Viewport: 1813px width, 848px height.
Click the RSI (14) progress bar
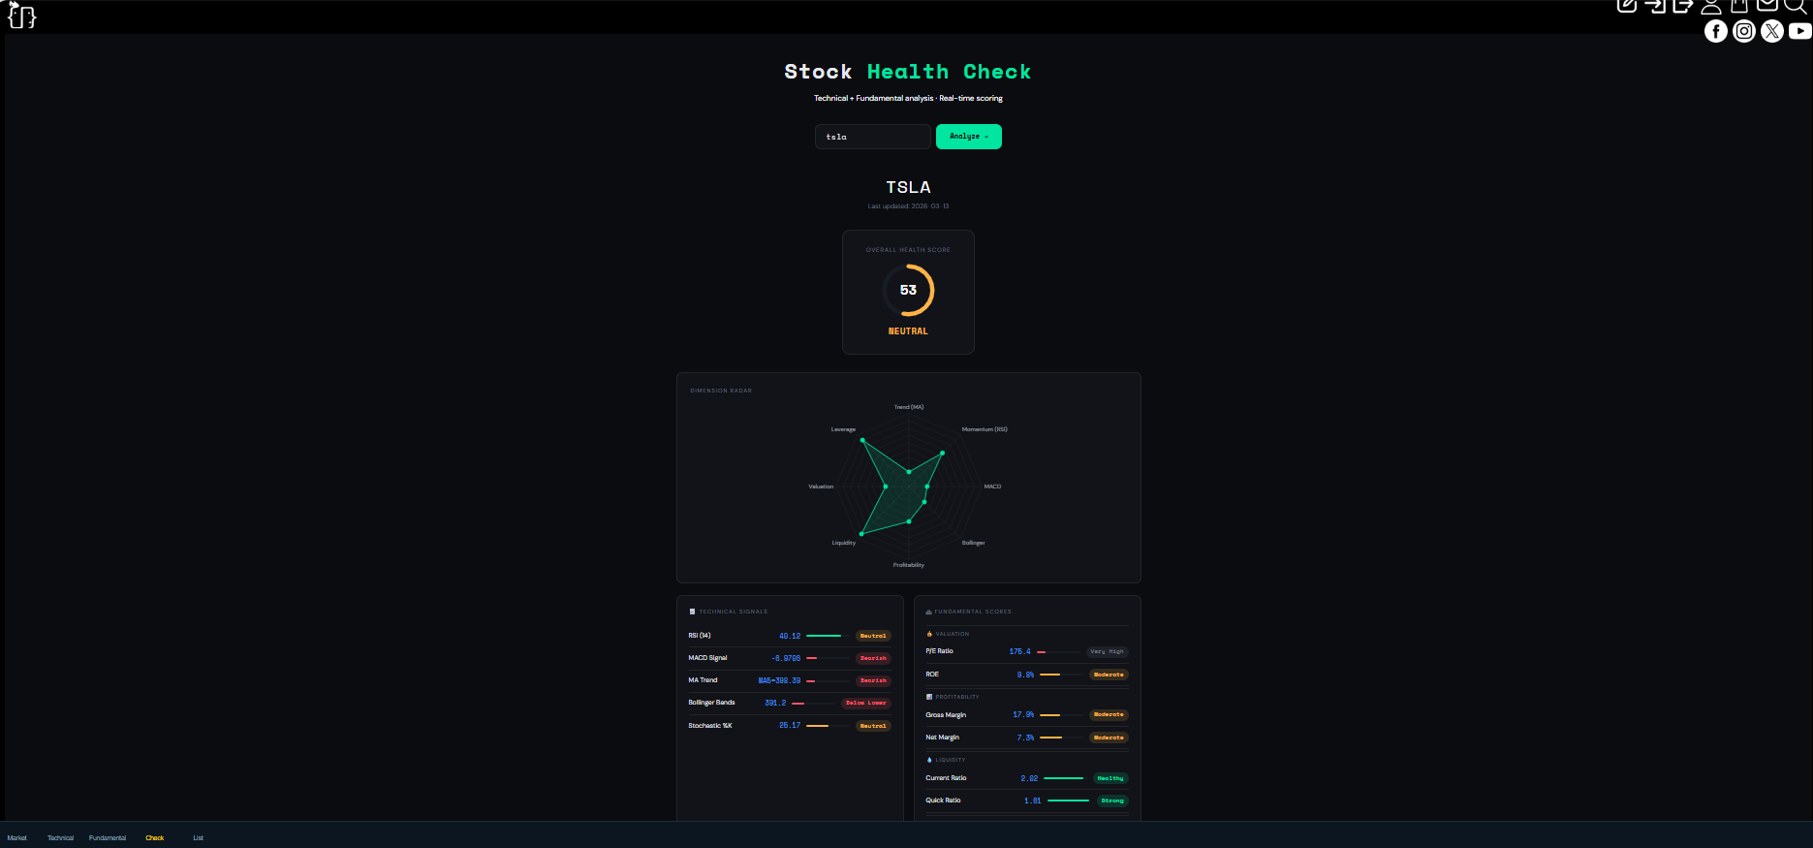click(x=828, y=636)
